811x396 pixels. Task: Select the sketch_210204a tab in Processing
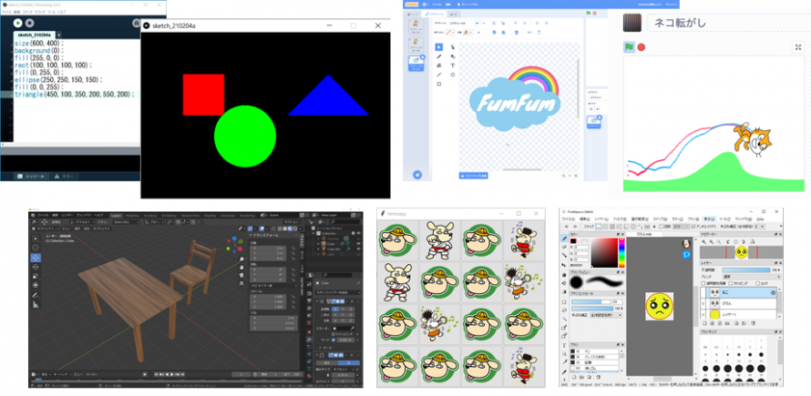click(x=34, y=35)
